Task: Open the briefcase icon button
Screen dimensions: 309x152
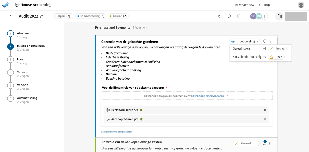Action: coord(279,16)
